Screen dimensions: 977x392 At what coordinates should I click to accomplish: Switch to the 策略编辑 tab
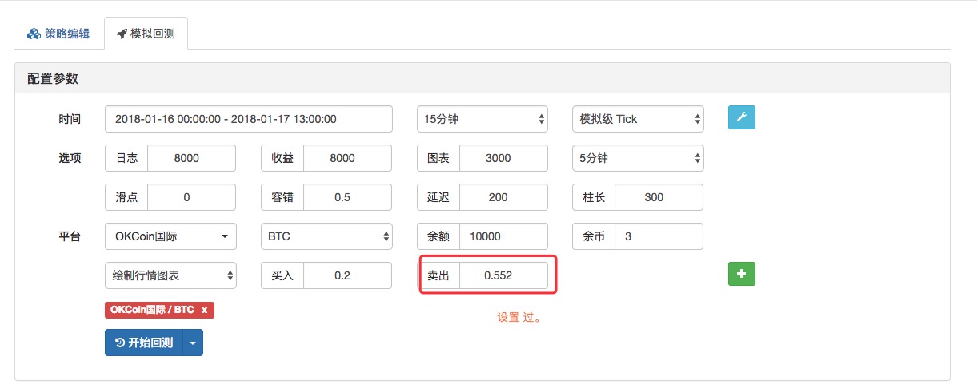58,34
